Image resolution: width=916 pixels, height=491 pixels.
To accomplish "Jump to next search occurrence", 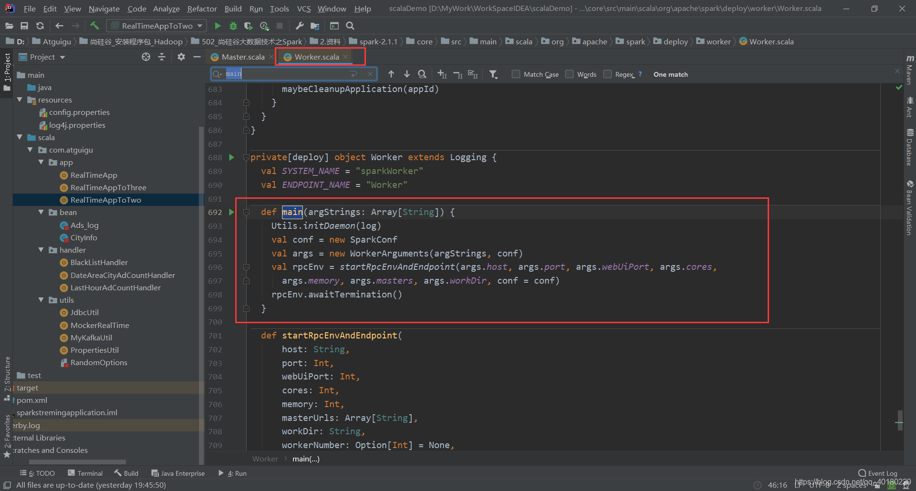I will 407,74.
